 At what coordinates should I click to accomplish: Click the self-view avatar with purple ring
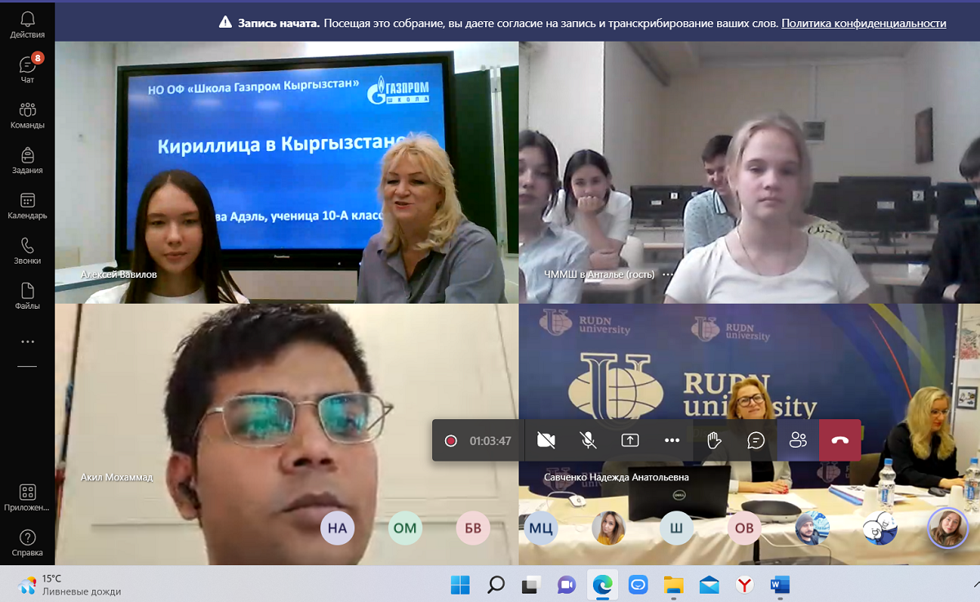[x=947, y=528]
